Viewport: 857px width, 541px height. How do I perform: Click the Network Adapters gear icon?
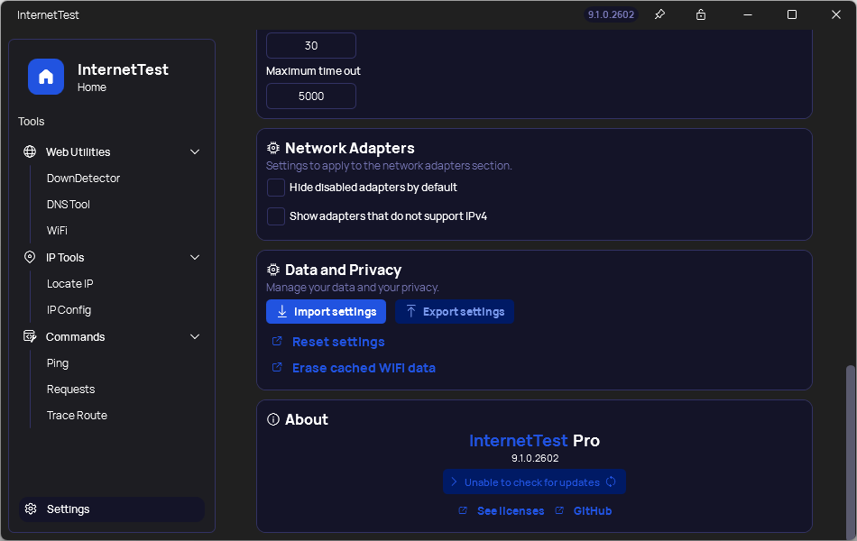click(x=273, y=148)
